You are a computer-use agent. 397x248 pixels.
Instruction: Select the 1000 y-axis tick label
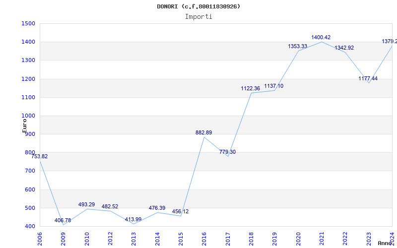coord(28,116)
